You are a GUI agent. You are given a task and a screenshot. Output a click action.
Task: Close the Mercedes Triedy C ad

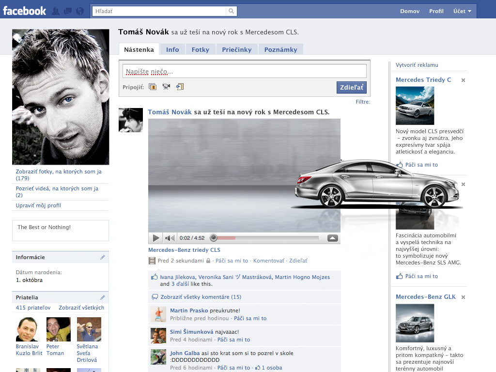pyautogui.click(x=463, y=80)
